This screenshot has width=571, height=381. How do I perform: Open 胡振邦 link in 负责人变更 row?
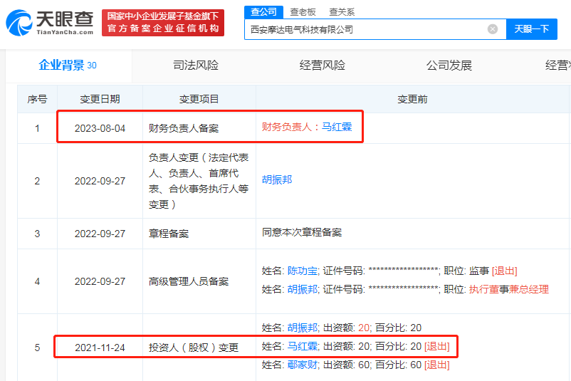coord(277,179)
